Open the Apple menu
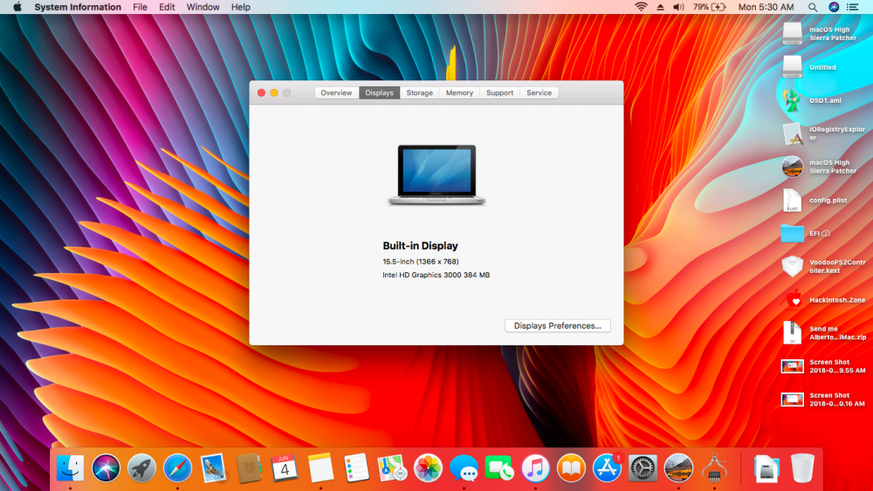873x491 pixels. pos(17,7)
